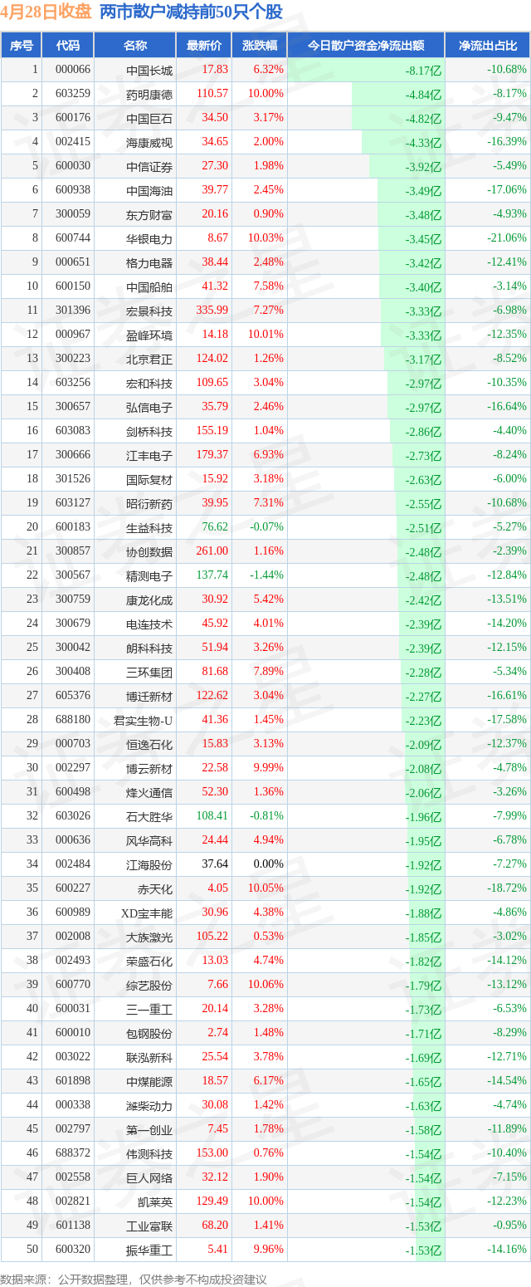531x1287 pixels.
Task: Click the -3.40亿 outflow for 中国船舶
Action: pyautogui.click(x=424, y=287)
